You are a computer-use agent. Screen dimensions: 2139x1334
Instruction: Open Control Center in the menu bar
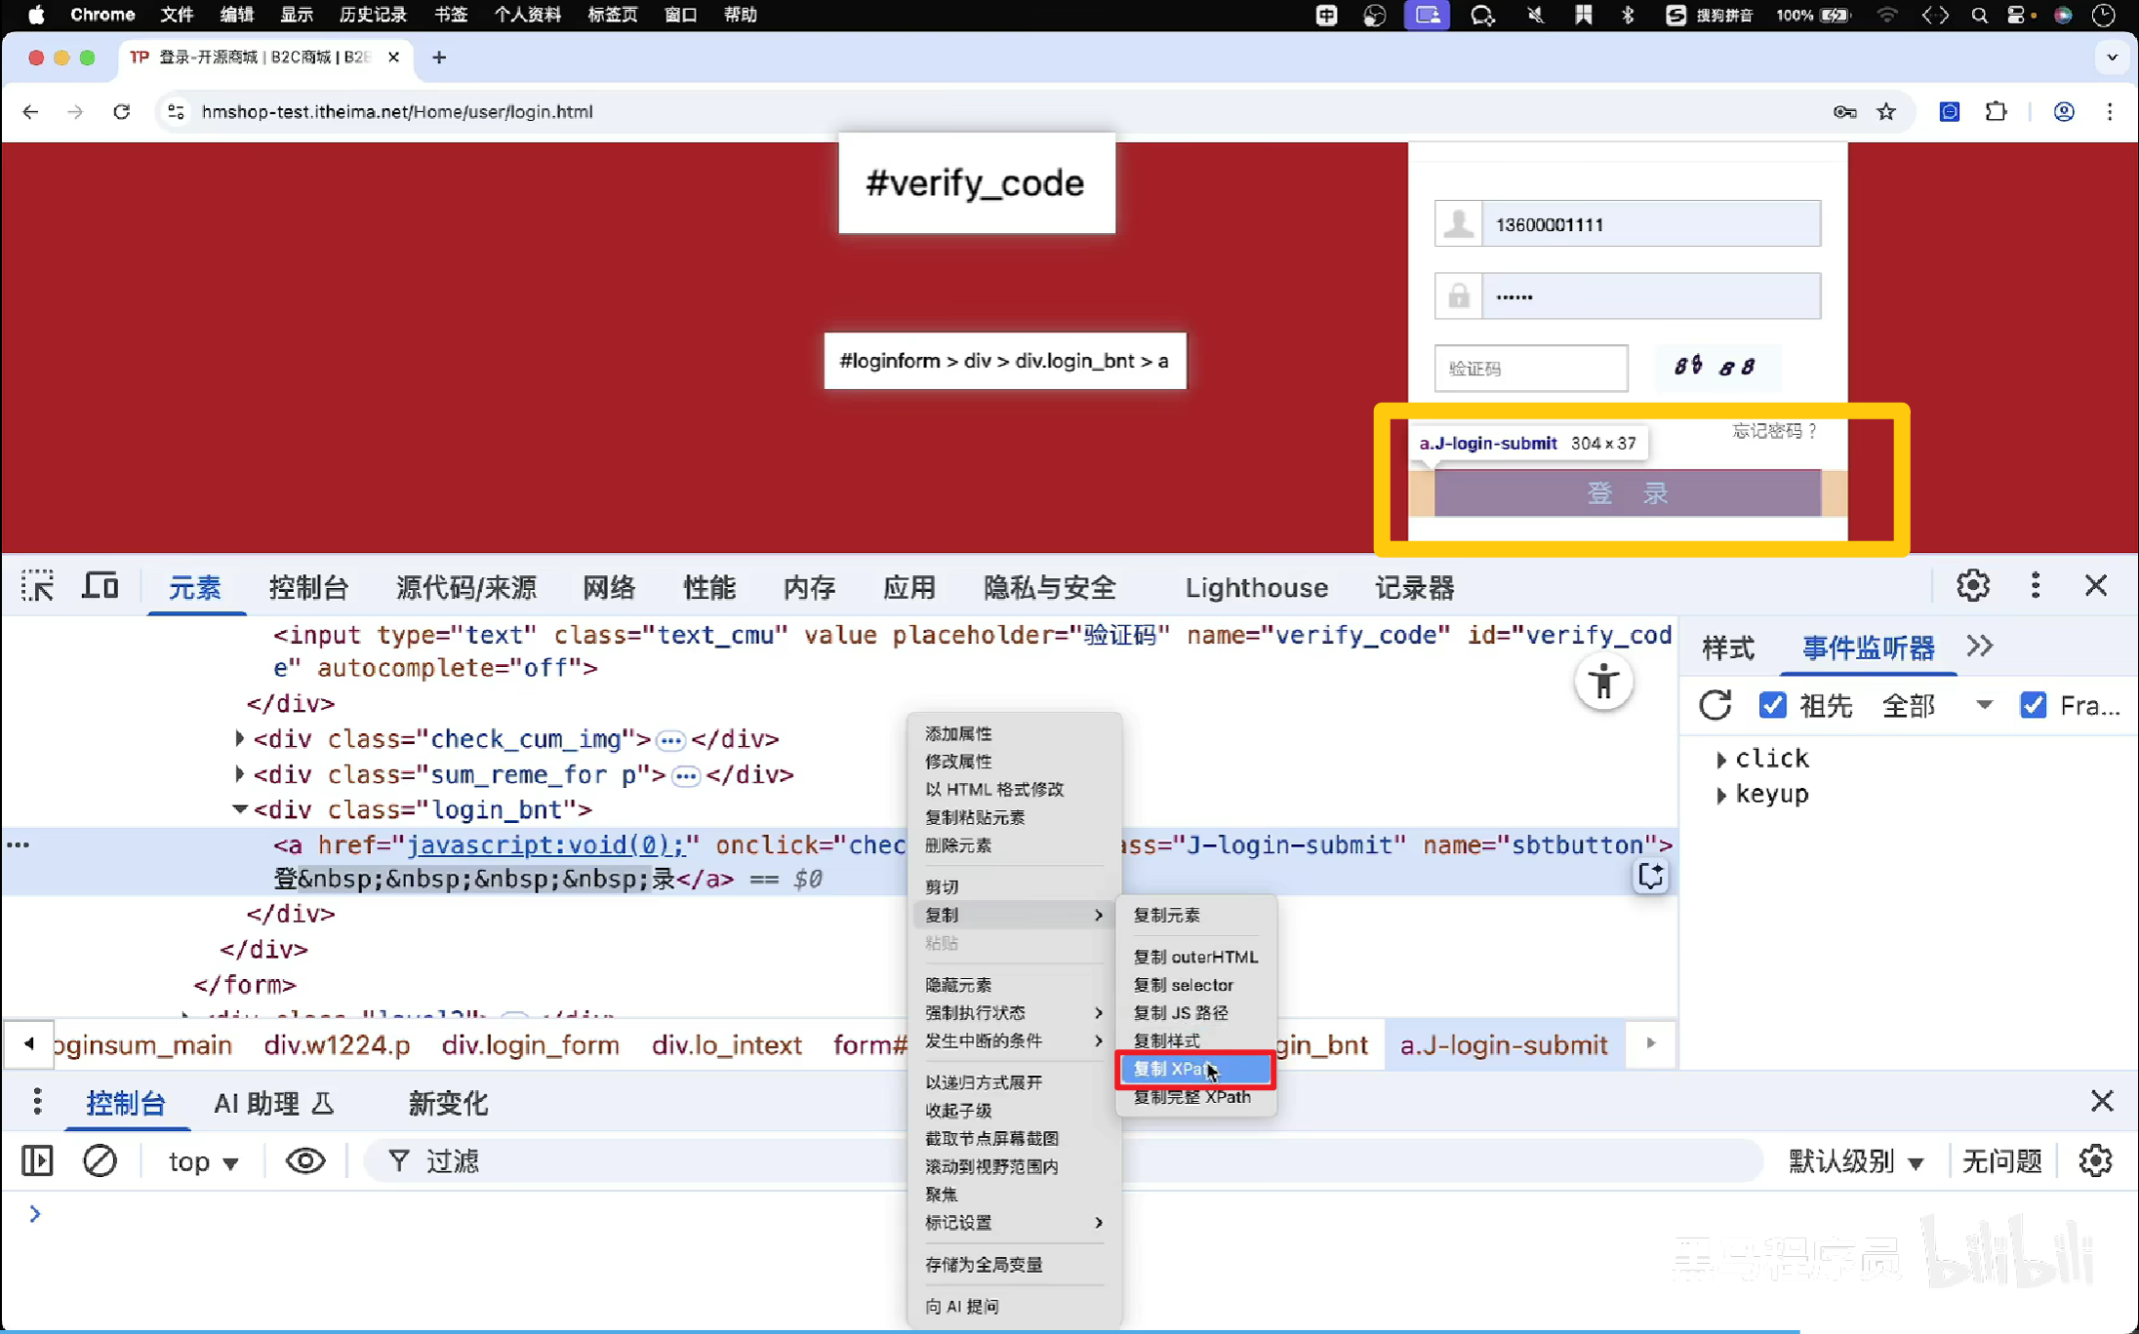2018,15
